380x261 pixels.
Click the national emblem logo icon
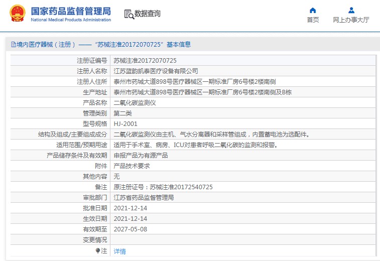18,14
